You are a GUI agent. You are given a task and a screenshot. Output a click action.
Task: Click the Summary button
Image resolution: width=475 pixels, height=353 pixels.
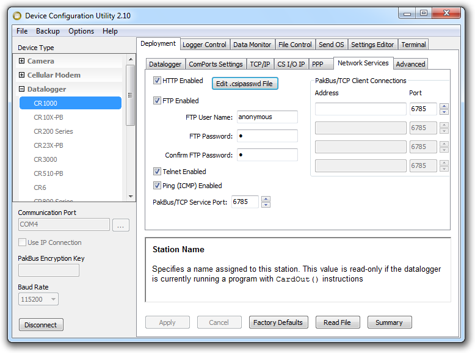390,322
